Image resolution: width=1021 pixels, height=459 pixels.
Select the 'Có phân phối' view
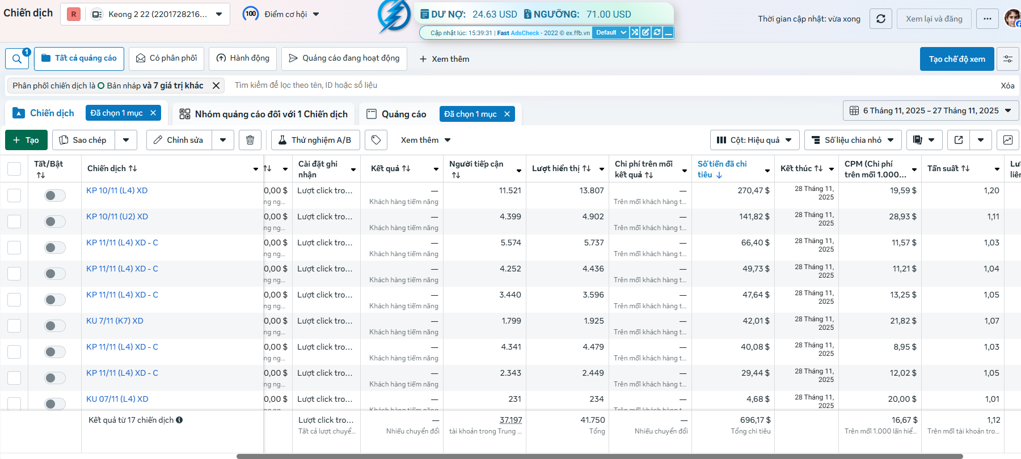166,58
